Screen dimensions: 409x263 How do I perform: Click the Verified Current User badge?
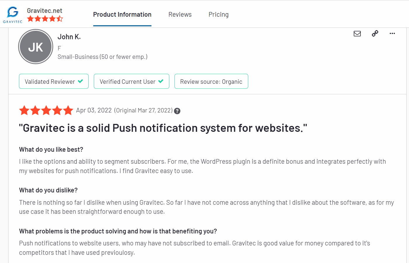click(132, 81)
